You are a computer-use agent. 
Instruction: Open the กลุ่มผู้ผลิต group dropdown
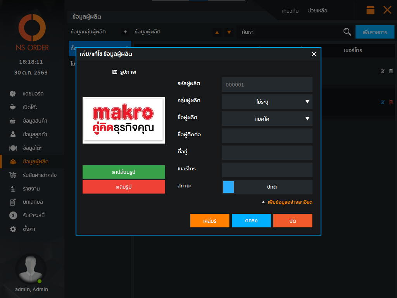pos(267,102)
